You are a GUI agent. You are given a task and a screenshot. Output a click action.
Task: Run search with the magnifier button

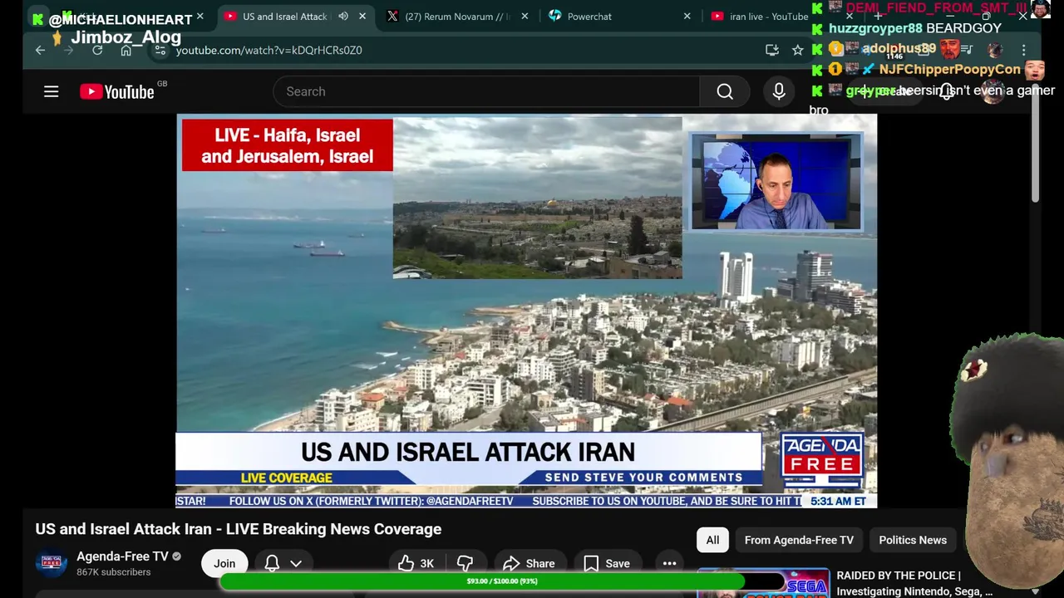click(x=725, y=91)
